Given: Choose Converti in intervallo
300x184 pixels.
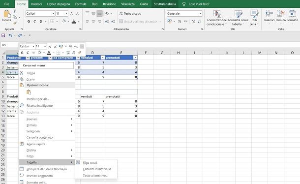Looking at the screenshot, I should tap(97, 169).
